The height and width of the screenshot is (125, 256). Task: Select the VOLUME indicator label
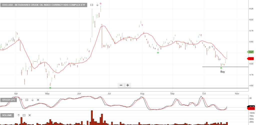coord(7,115)
